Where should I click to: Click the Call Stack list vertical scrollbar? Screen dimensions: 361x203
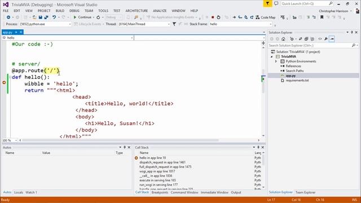(263, 160)
